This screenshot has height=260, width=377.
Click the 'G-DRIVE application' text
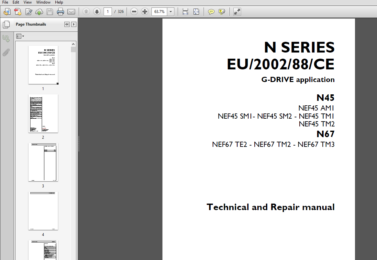click(298, 79)
